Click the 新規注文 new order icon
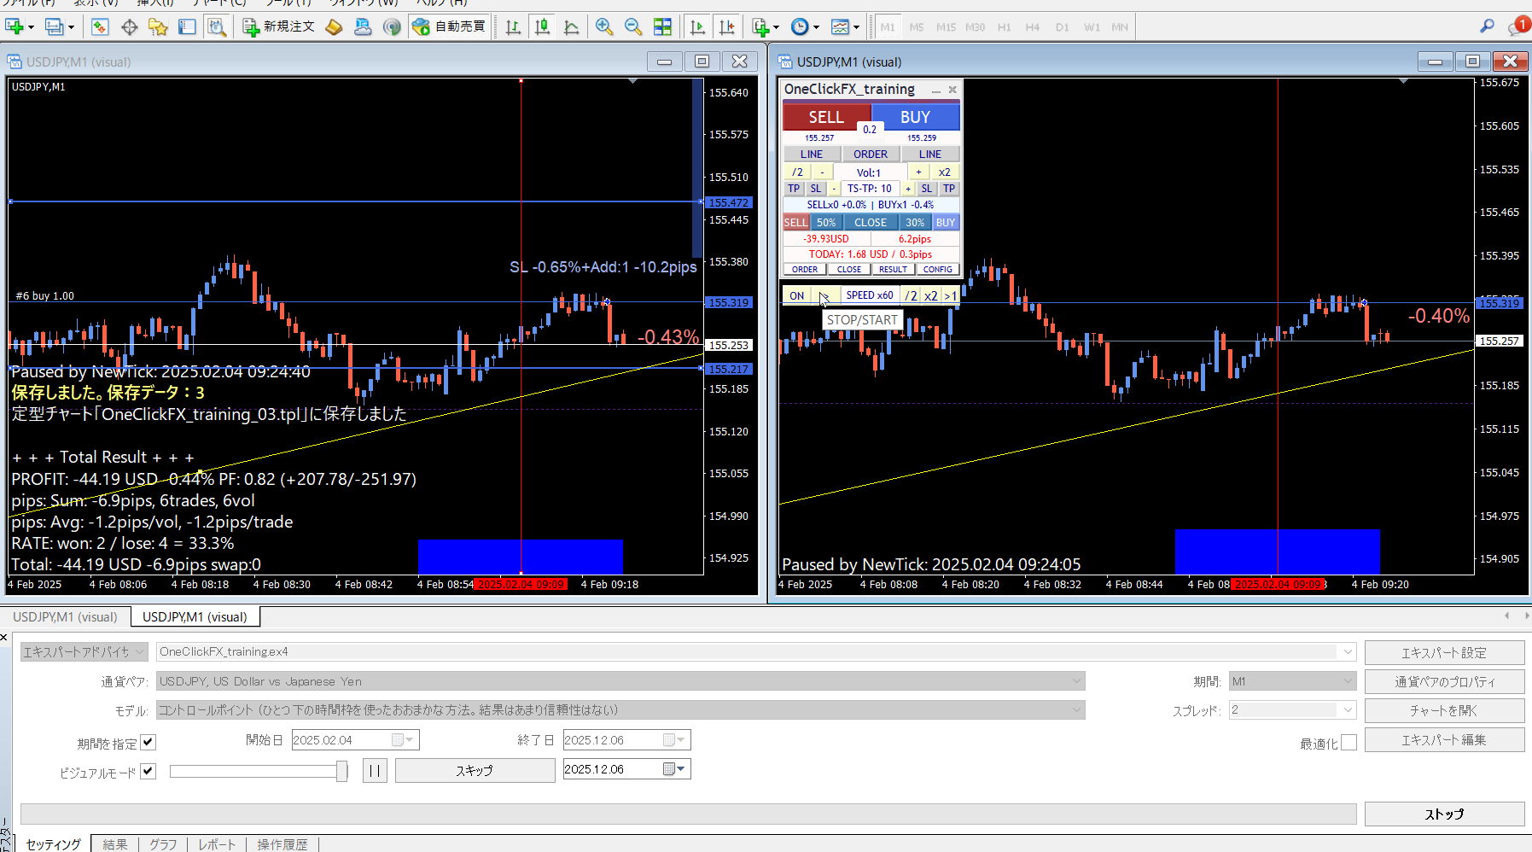 coord(279,27)
